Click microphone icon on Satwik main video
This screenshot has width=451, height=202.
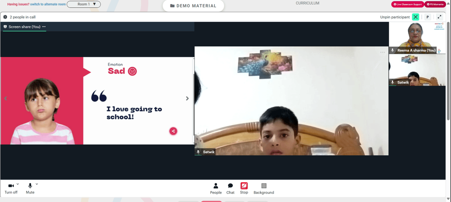point(198,151)
